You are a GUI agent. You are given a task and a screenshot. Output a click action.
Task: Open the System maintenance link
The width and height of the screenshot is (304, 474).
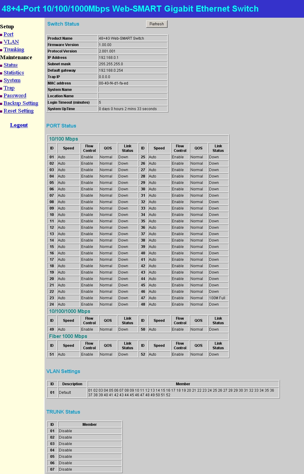coord(12,80)
